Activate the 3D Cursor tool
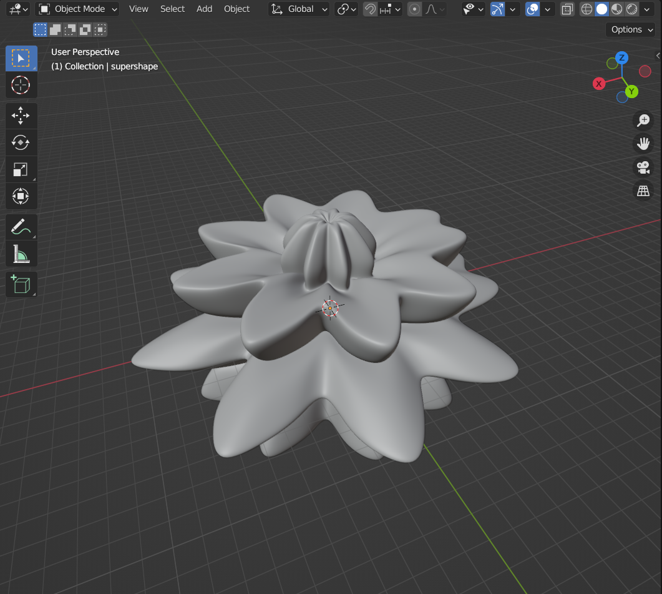The width and height of the screenshot is (662, 594). [x=21, y=85]
